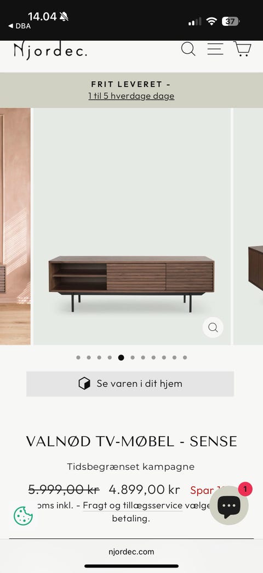This screenshot has width=263, height=573.
Task: Open the search magnifier icon
Action: (x=188, y=49)
